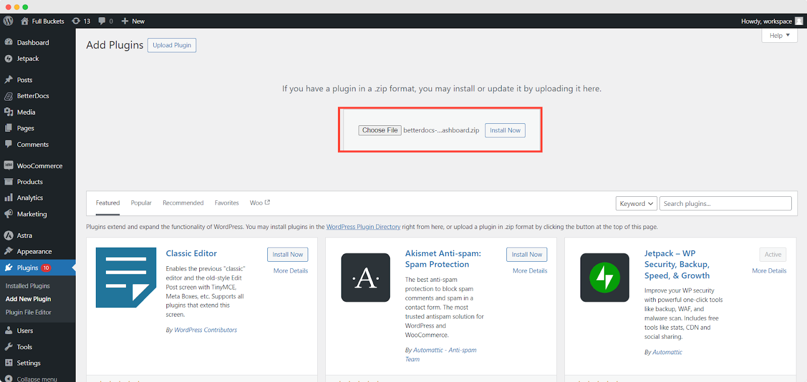Open Products sidebar icon

click(x=9, y=181)
